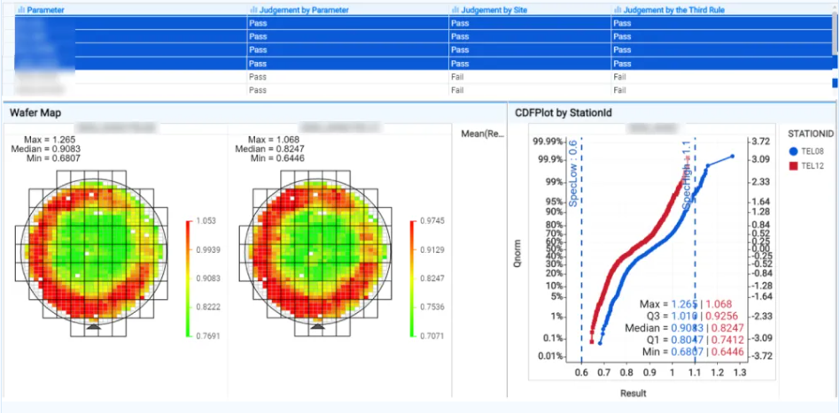
Task: Click the Parameter column bar-chart icon
Action: 21,10
